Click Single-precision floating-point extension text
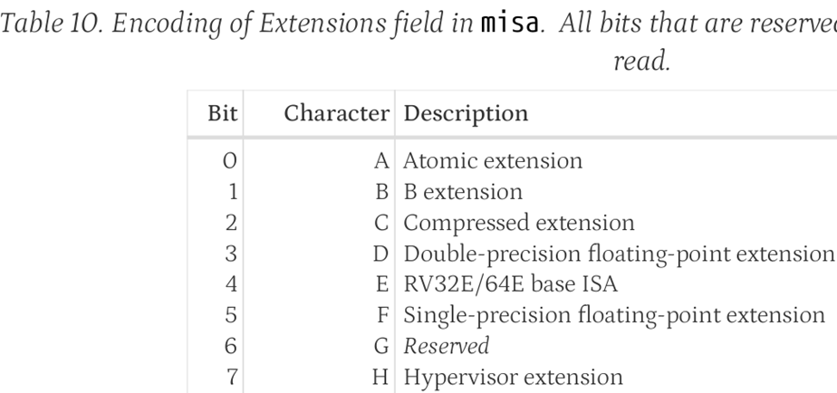Viewport: 837px width, 393px height. (614, 315)
